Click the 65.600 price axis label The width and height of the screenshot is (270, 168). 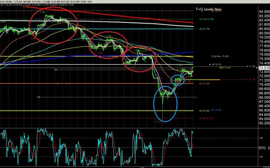coord(264,110)
